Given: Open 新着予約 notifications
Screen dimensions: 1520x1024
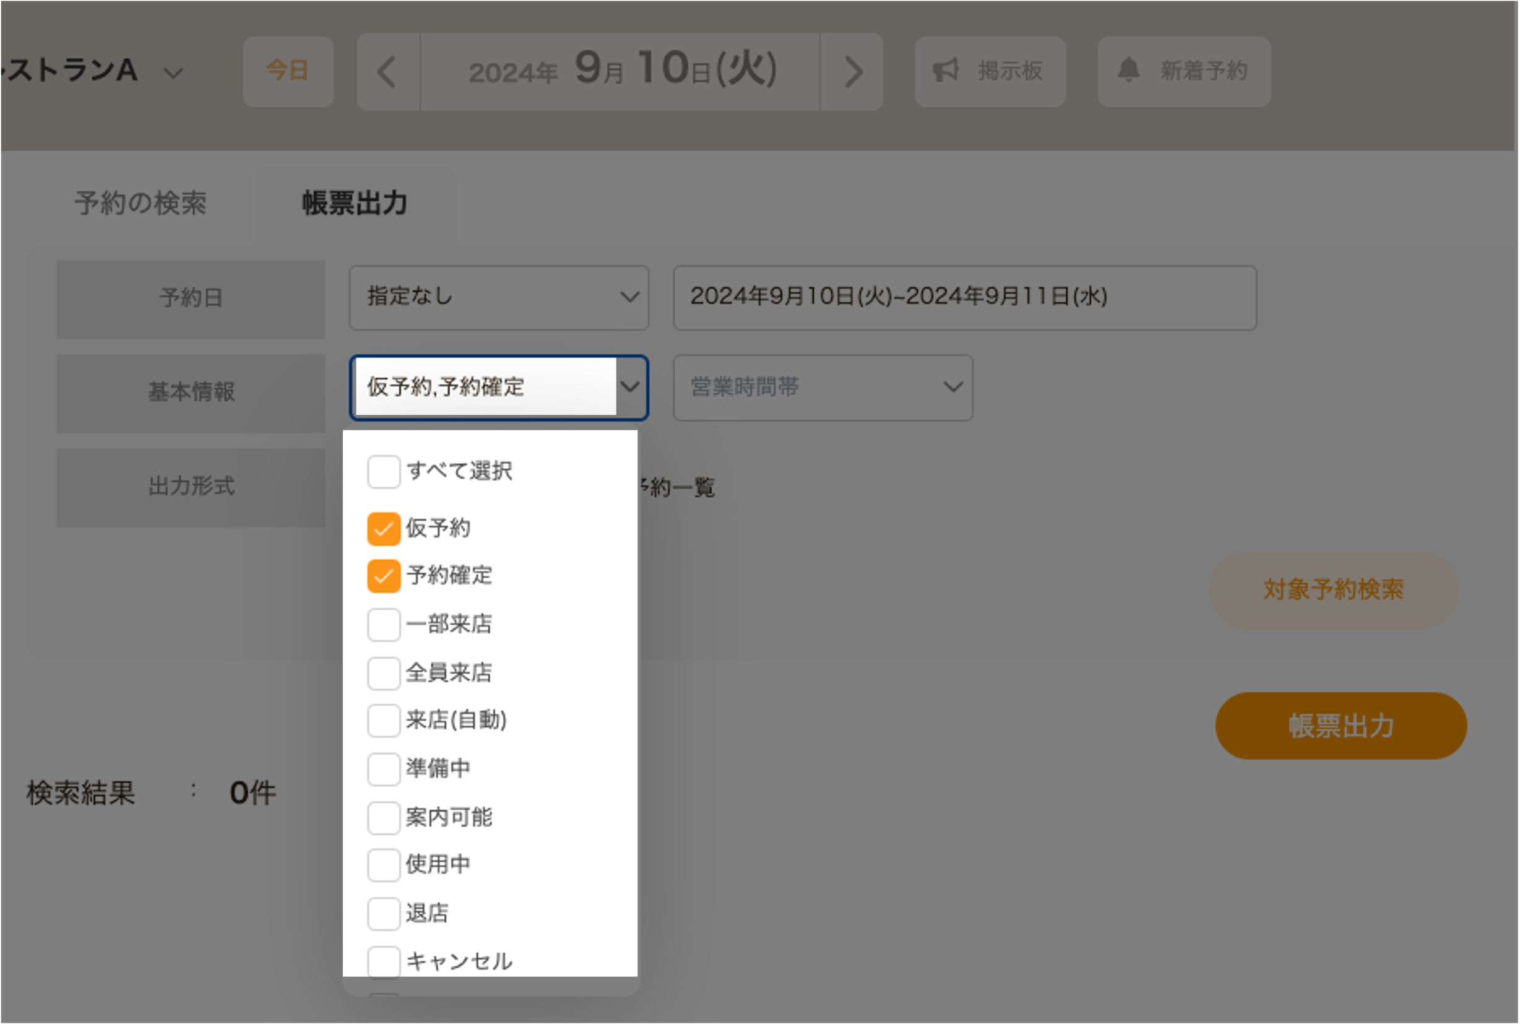Looking at the screenshot, I should coord(1185,71).
